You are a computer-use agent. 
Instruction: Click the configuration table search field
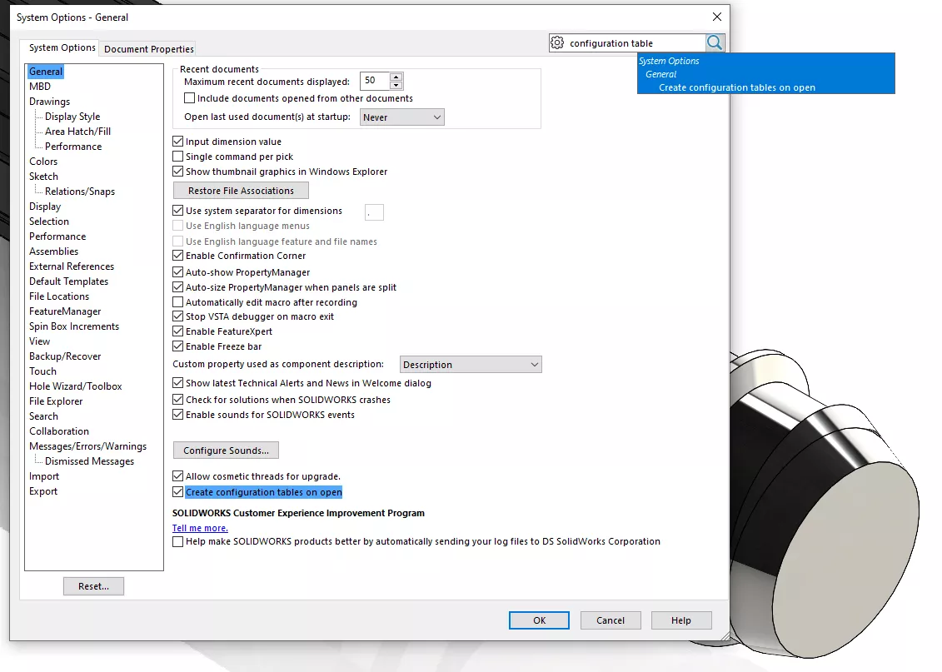633,43
